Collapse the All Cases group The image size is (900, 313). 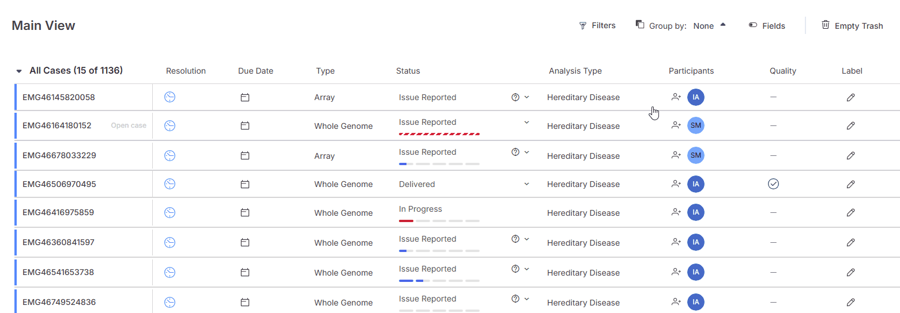pyautogui.click(x=19, y=71)
